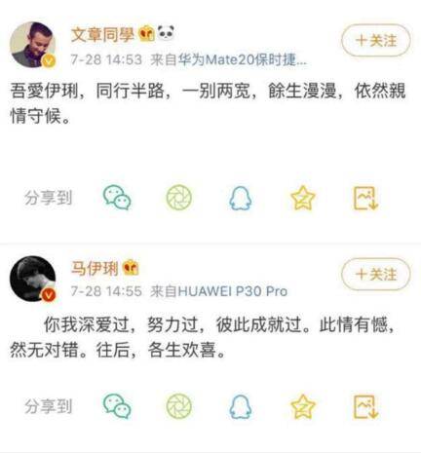The image size is (421, 453).
Task: Share the second post to WeChat
Action: point(117,406)
